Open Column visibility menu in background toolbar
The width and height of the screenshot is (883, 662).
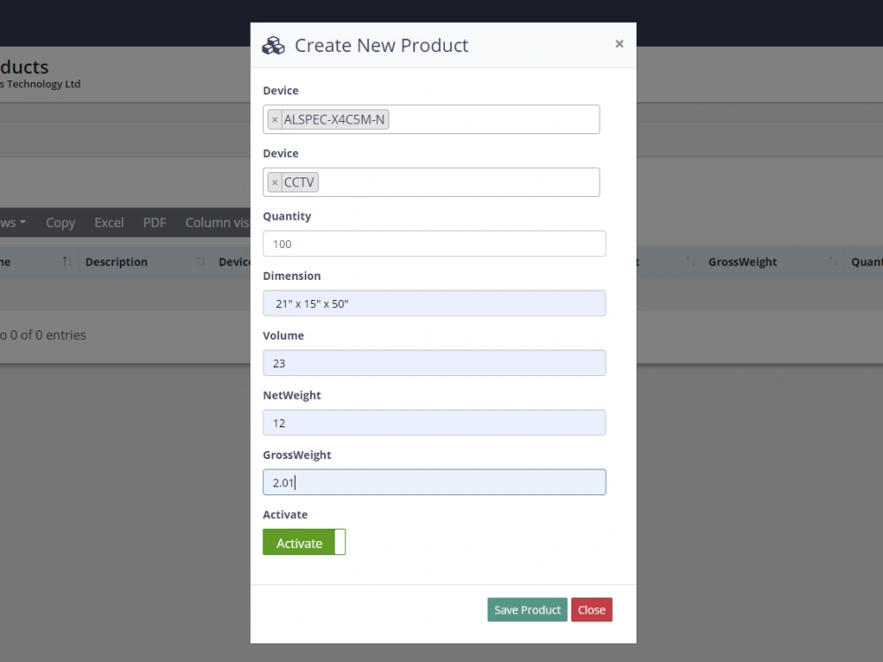coord(216,222)
